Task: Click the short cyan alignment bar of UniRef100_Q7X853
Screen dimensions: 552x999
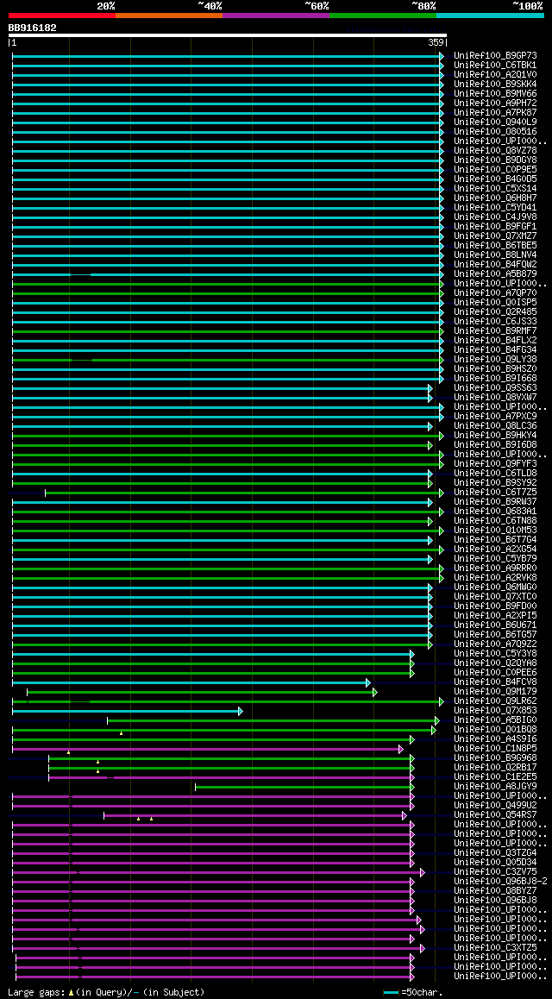Action: pyautogui.click(x=128, y=711)
